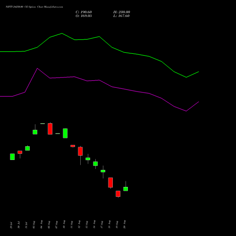Select the red candlestick for 19 Aug
Screen dimensions: 236x236
[x=118, y=194]
